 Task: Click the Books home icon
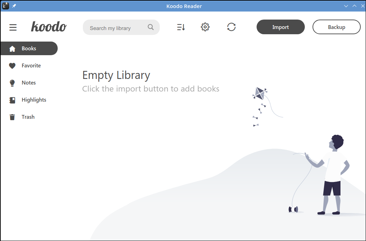click(12, 49)
